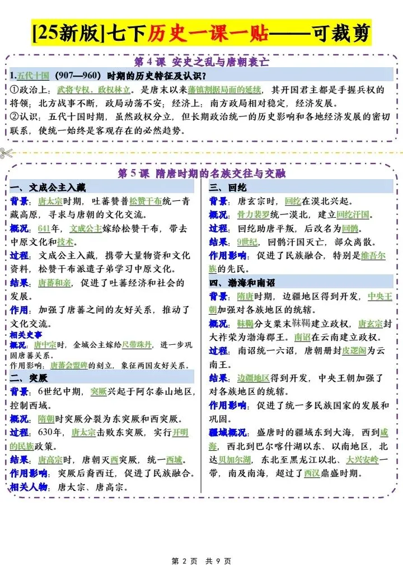The width and height of the screenshot is (403, 571).
Task: Click the underlined term '唐蕃和亲'
Action: pyautogui.click(x=54, y=283)
